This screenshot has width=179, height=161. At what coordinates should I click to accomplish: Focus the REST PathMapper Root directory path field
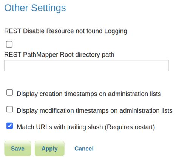click(x=86, y=66)
